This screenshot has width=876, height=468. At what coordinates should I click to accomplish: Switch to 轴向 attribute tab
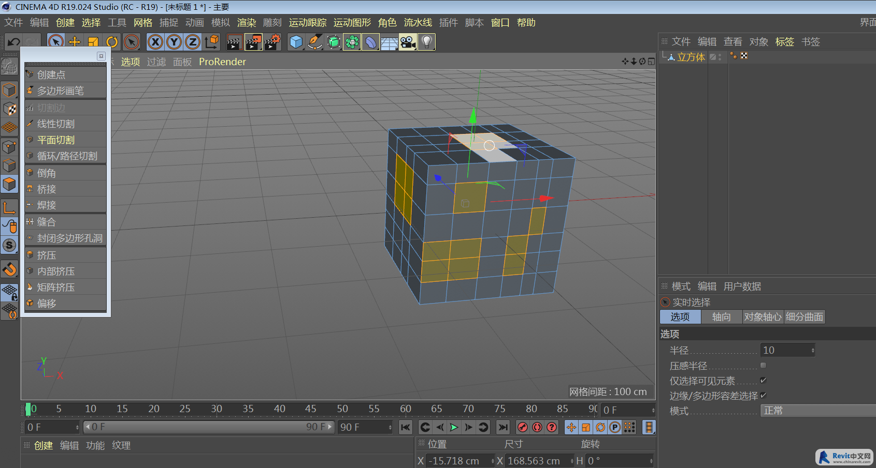[722, 317]
